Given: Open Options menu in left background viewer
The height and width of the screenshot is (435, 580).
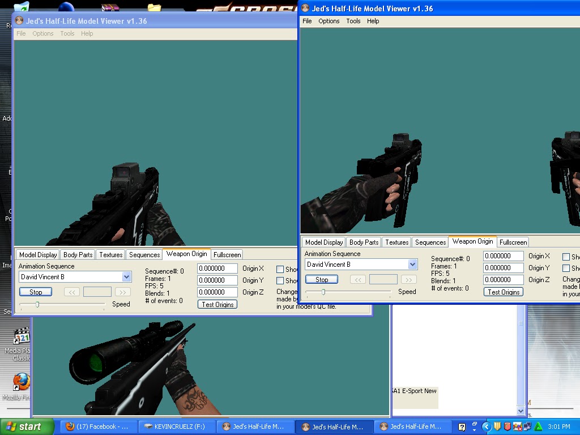Looking at the screenshot, I should [43, 33].
